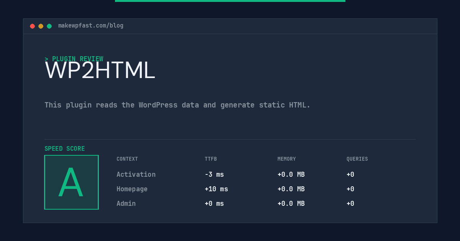Click Activation row memory value +0.0 MB

tap(291, 174)
